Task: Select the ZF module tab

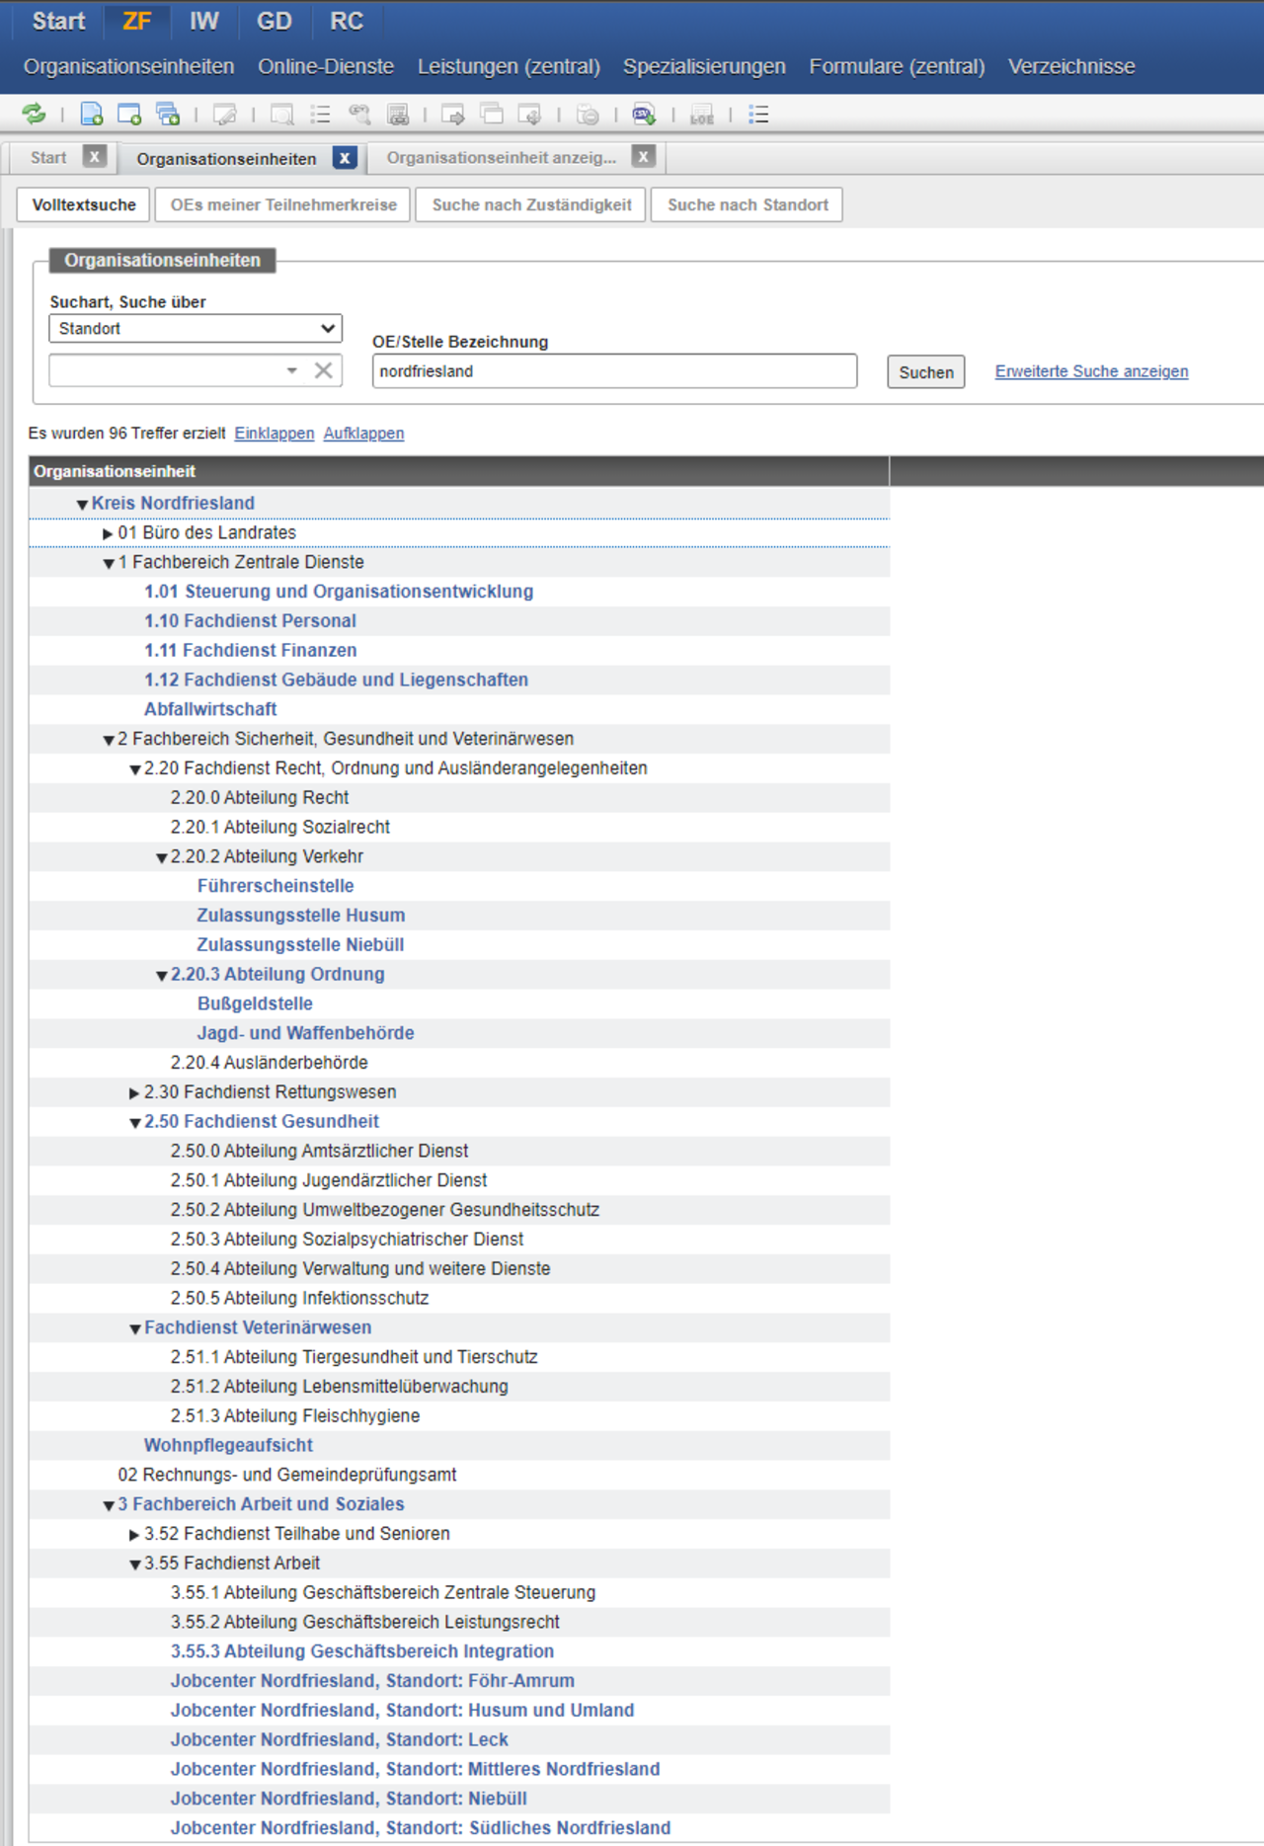Action: 136,21
